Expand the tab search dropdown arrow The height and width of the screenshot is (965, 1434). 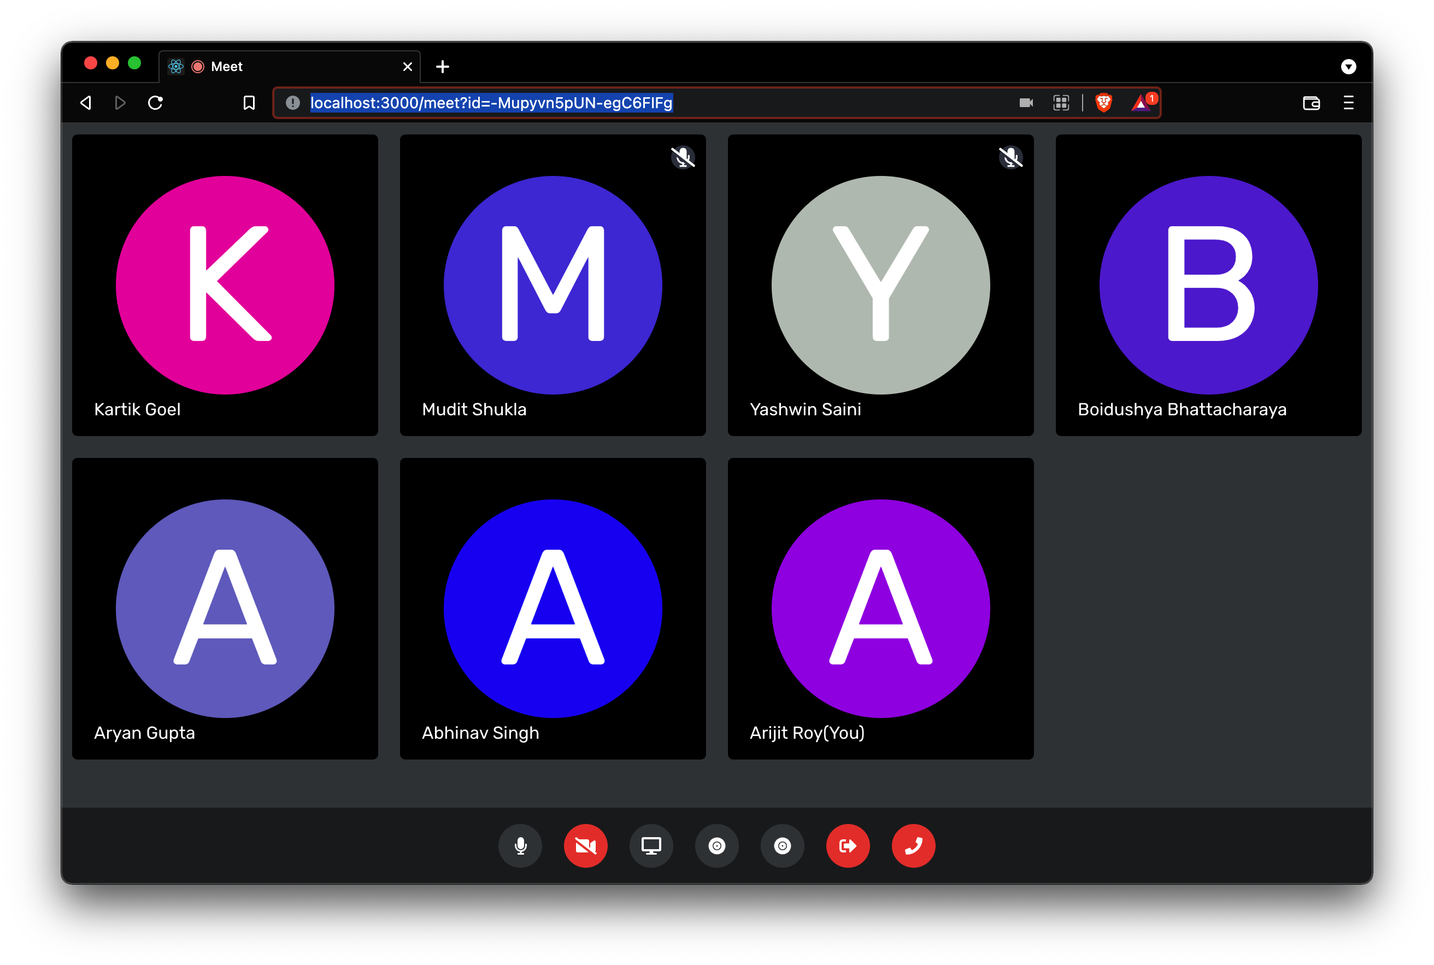[1348, 67]
